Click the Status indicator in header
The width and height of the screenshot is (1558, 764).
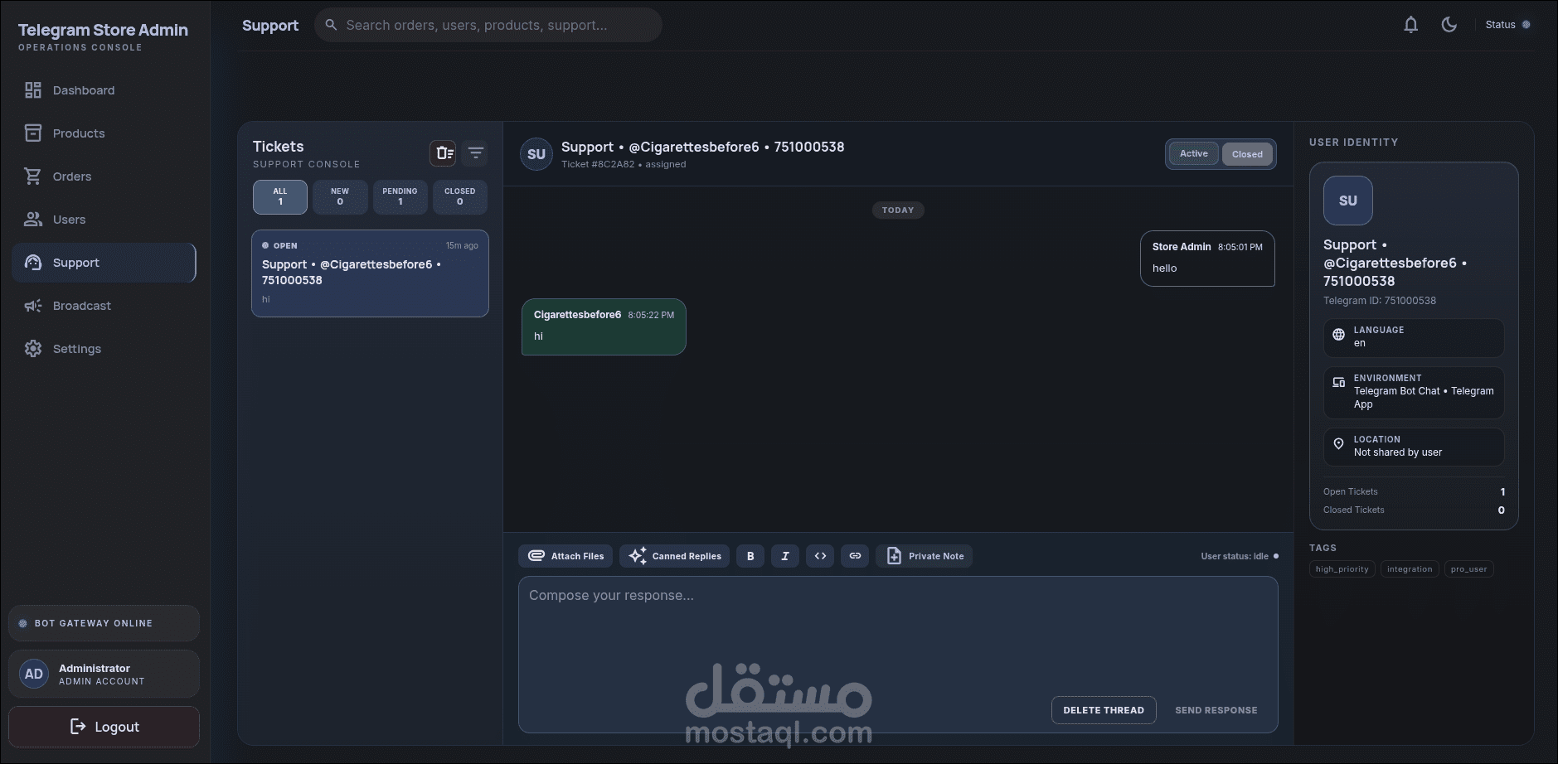pos(1507,25)
